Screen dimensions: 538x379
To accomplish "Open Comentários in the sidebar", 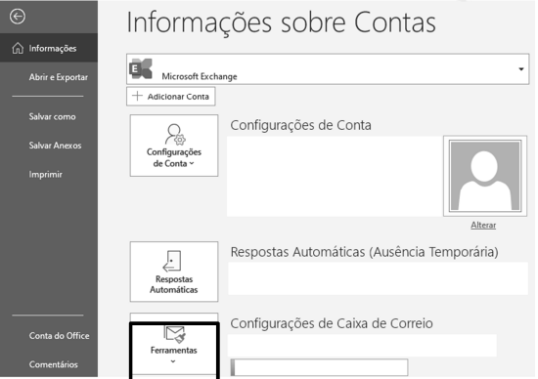I will click(x=53, y=364).
